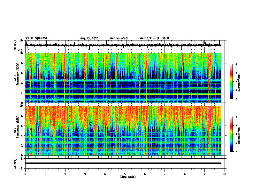The height and width of the screenshot is (195, 253).
Task: Click the time axis tick label '0'
Action: click(25, 174)
